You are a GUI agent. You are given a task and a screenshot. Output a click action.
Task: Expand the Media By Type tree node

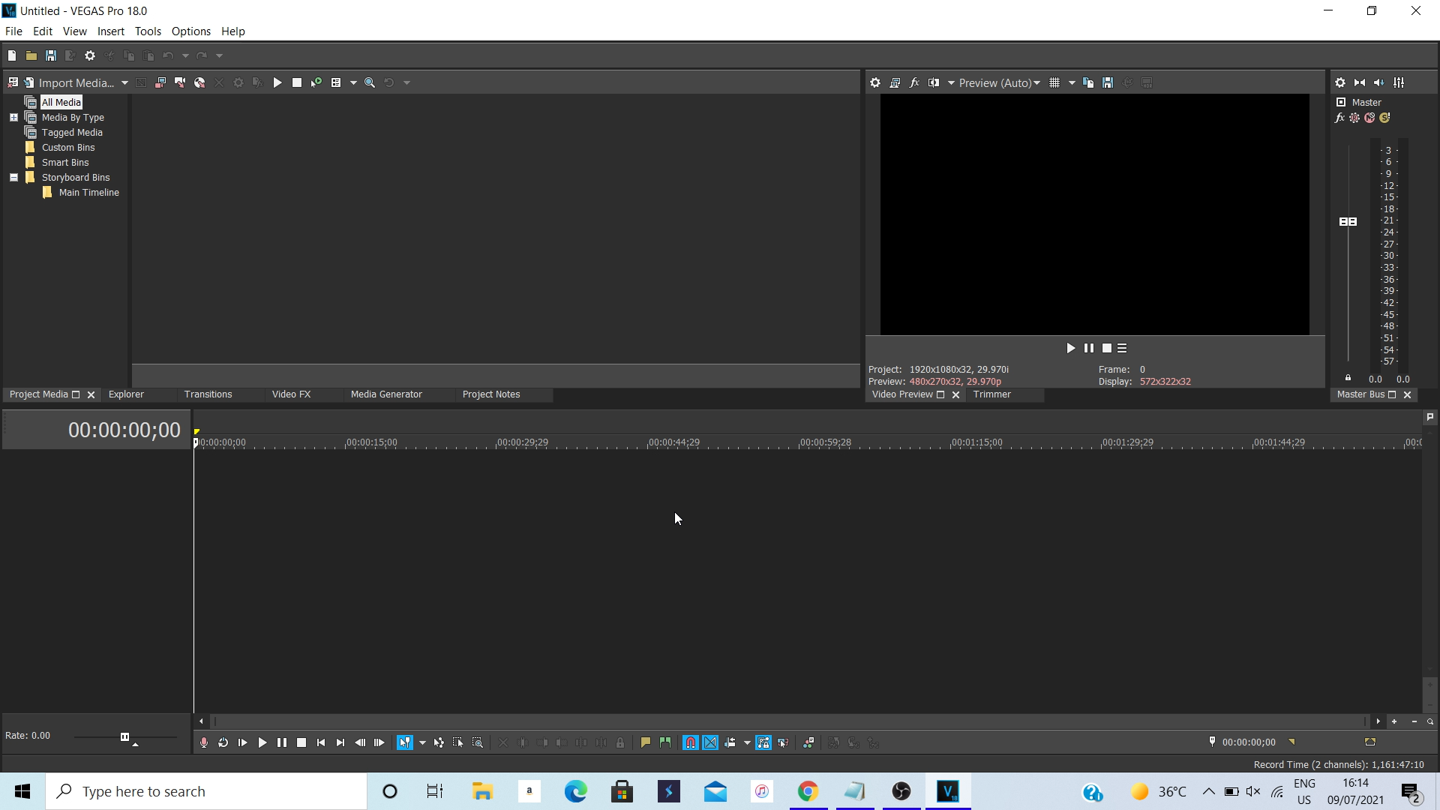point(13,118)
